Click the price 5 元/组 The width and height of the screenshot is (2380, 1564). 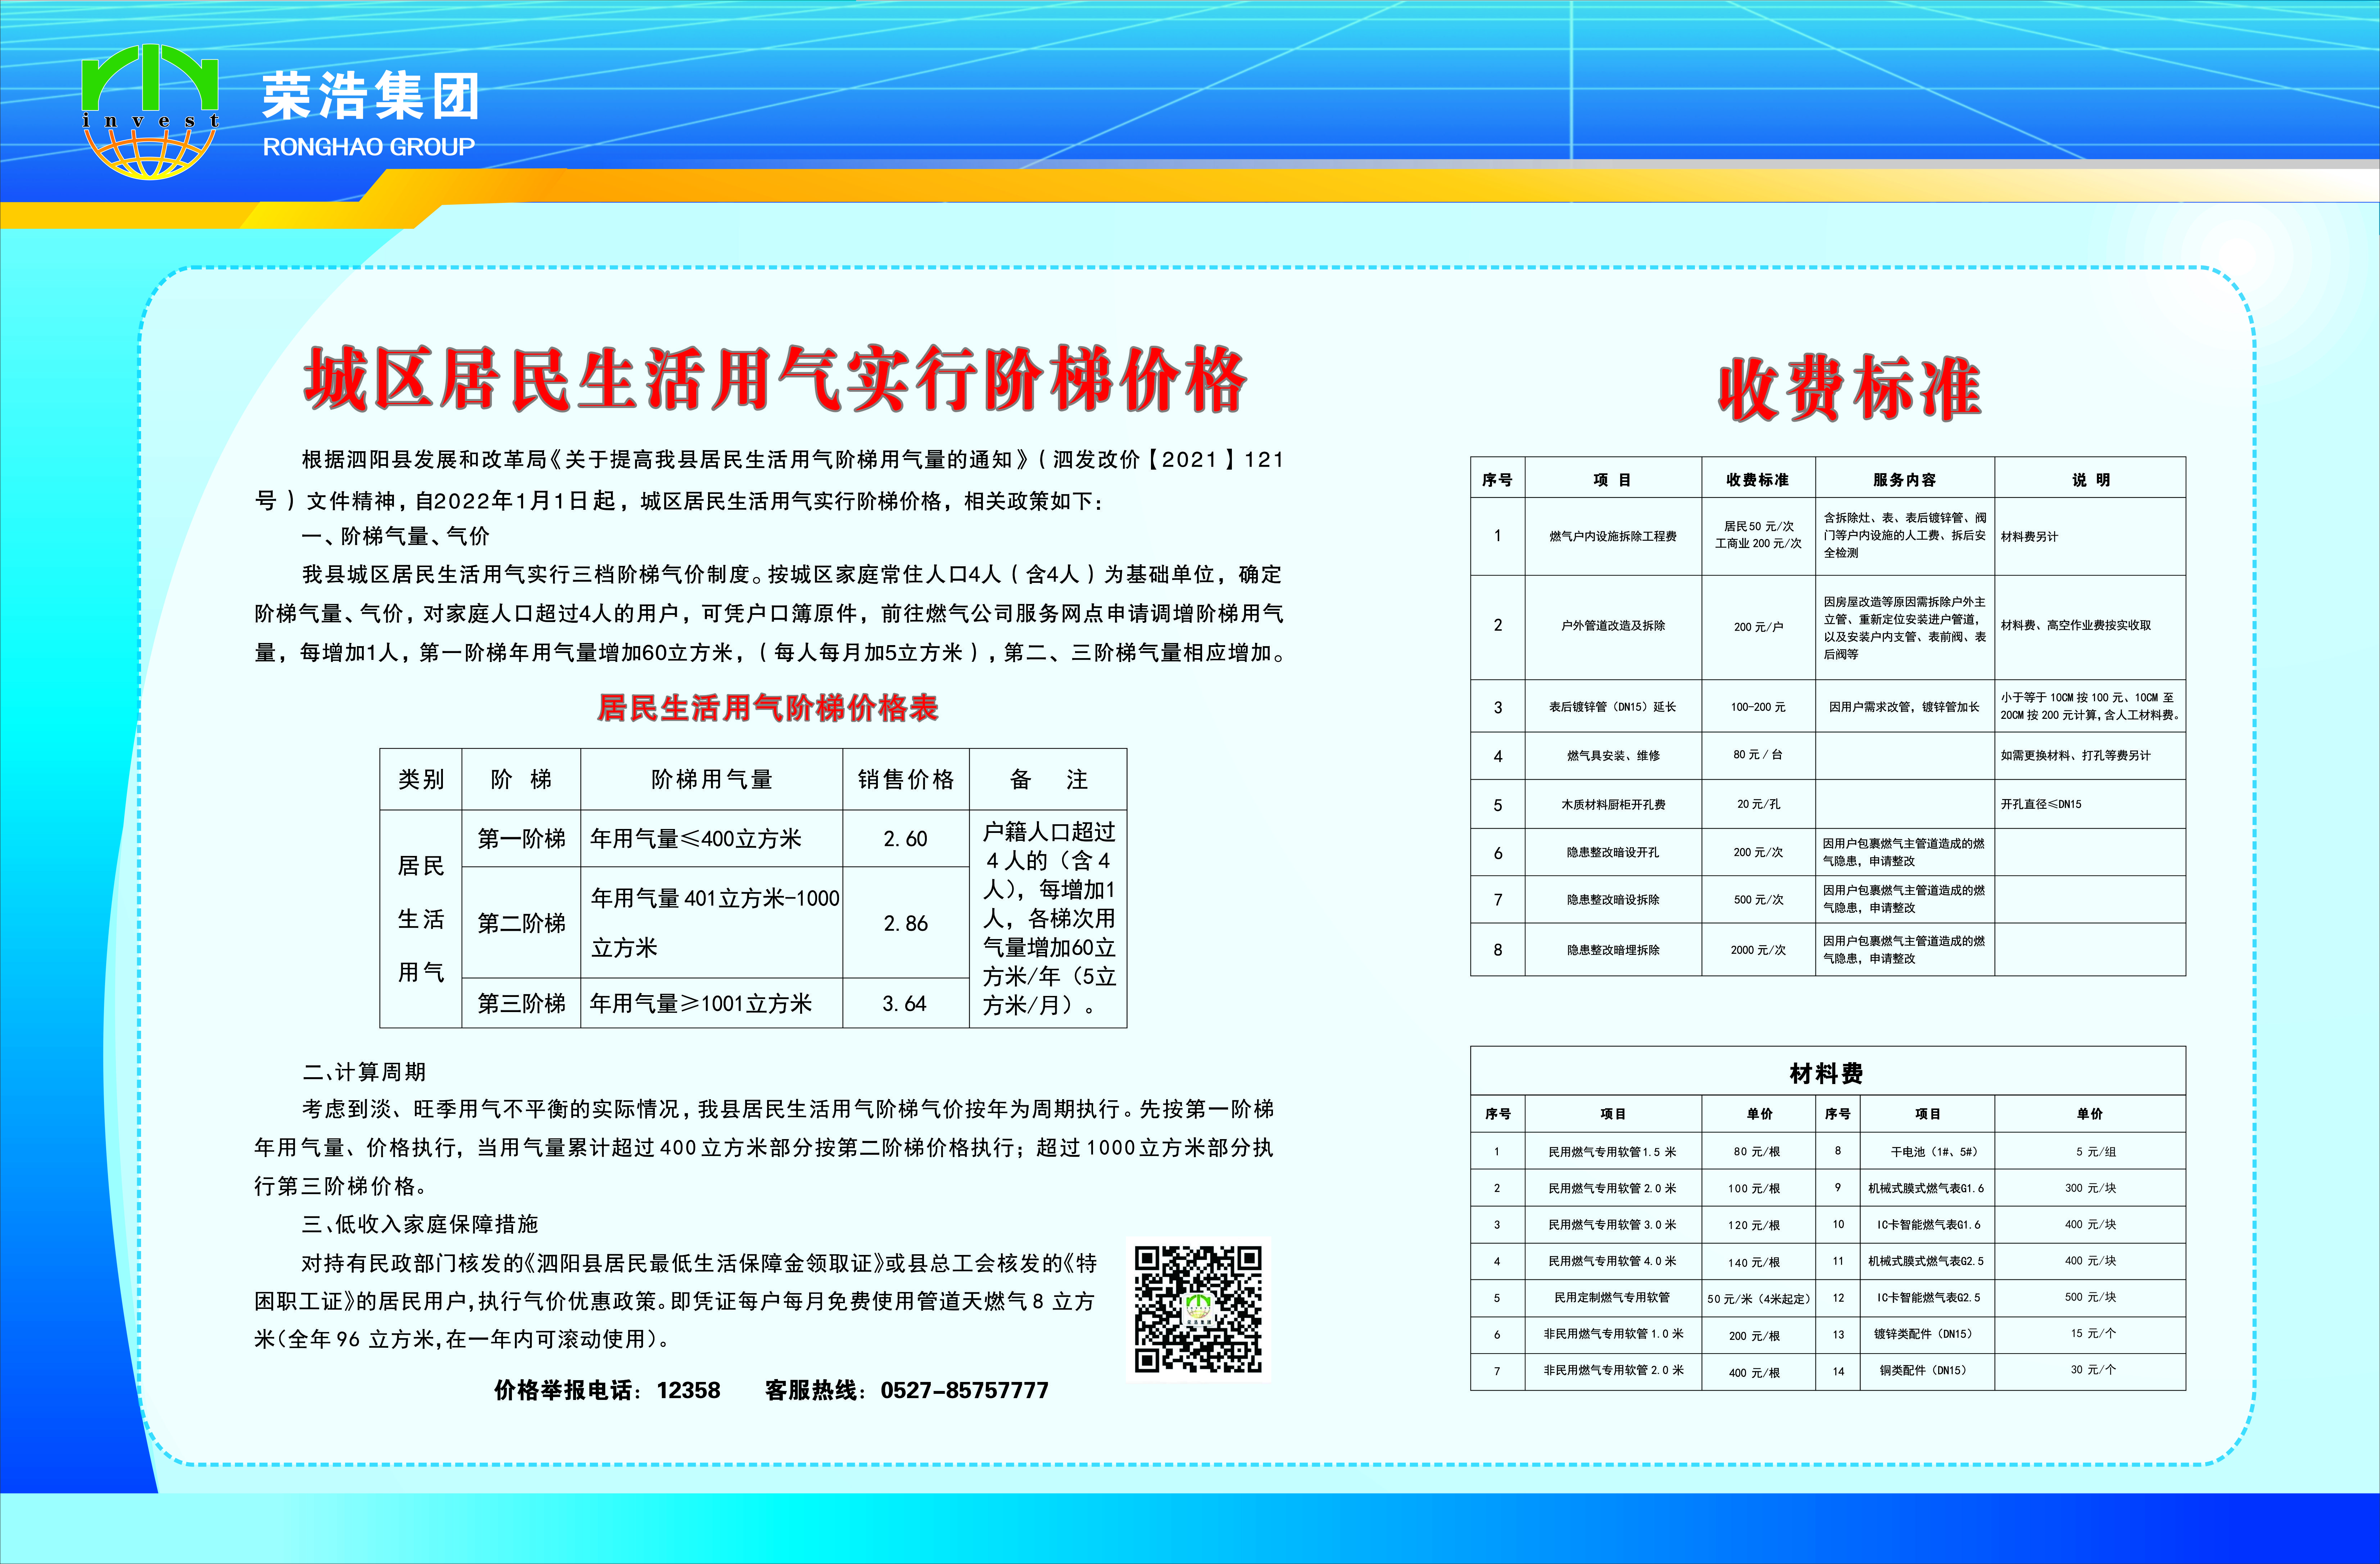(x=2096, y=1152)
